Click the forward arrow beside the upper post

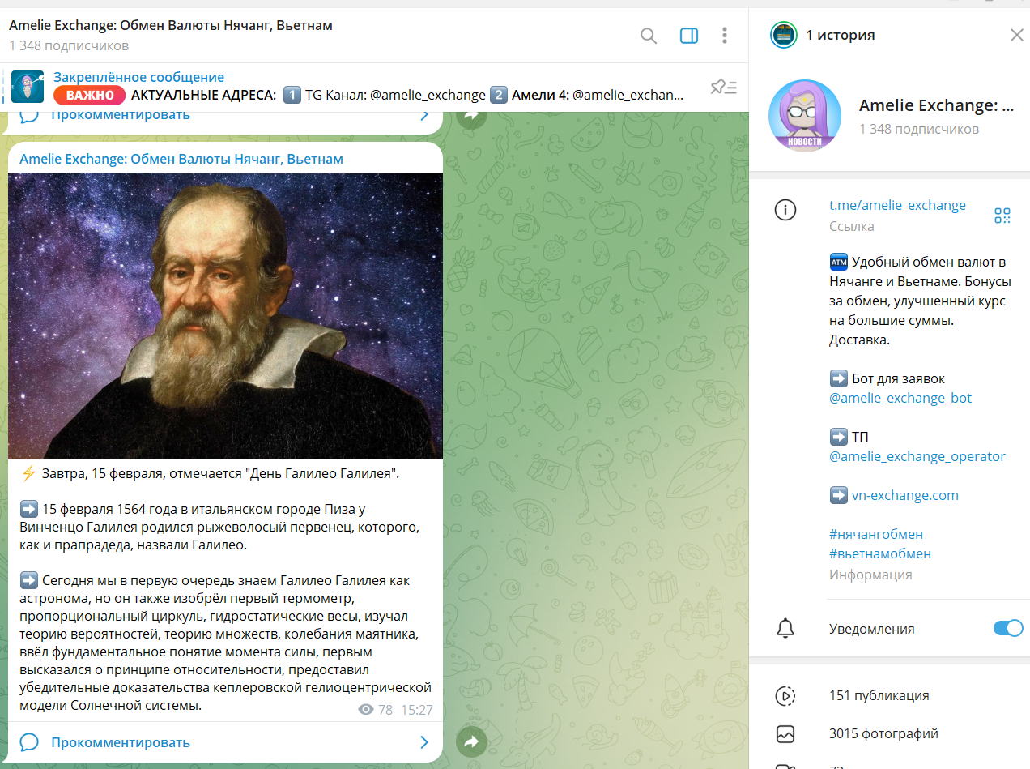point(471,117)
